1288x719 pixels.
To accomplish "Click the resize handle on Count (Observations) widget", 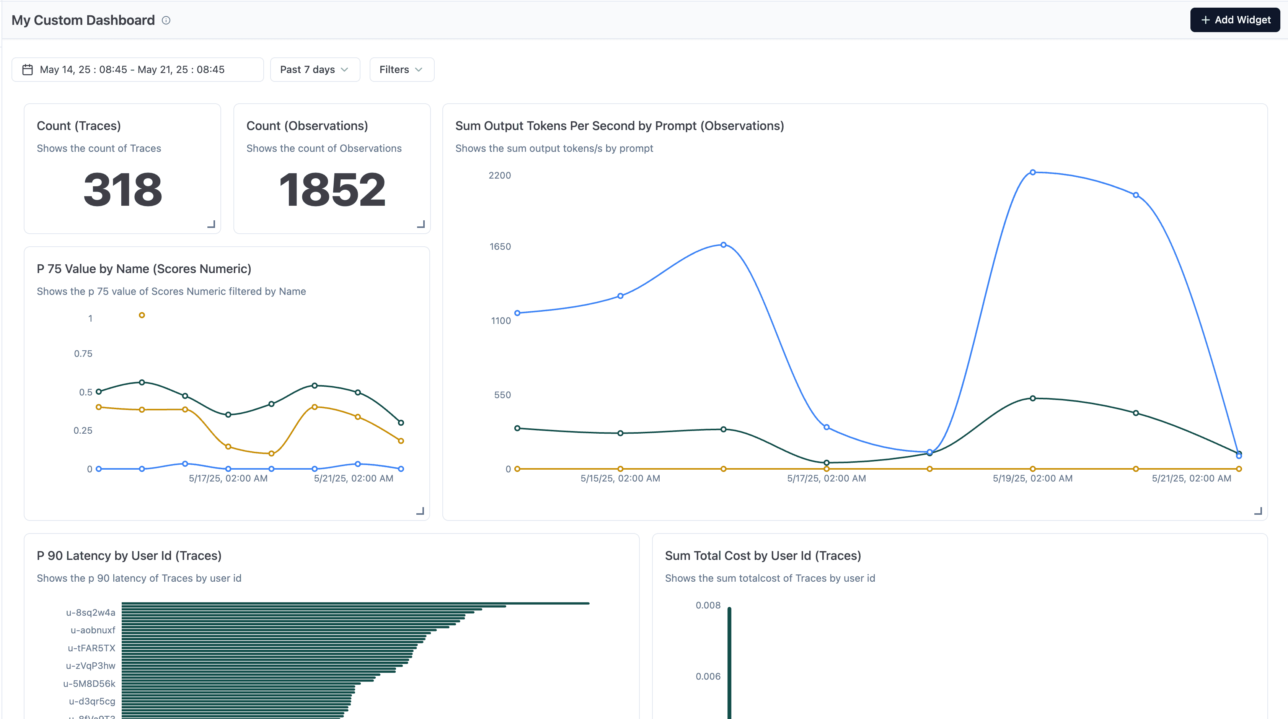I will [x=422, y=224].
